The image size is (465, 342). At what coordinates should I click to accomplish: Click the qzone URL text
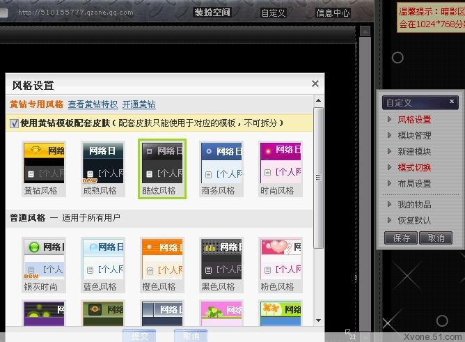(76, 13)
